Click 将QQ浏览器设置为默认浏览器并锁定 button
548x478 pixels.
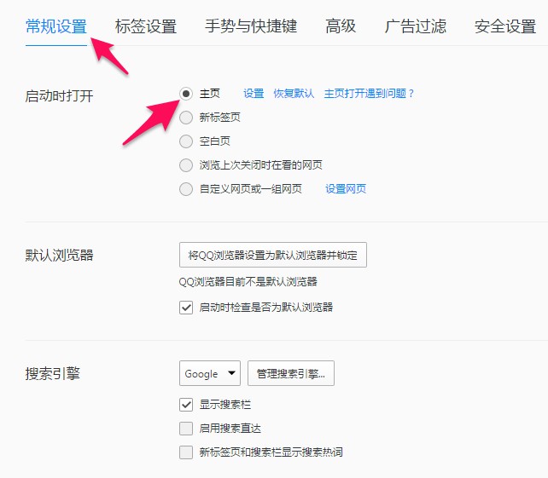tap(273, 255)
